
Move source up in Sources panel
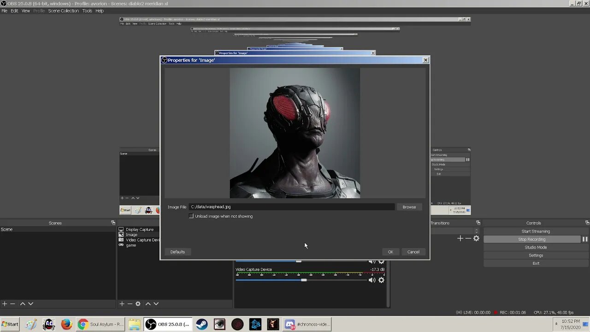148,304
